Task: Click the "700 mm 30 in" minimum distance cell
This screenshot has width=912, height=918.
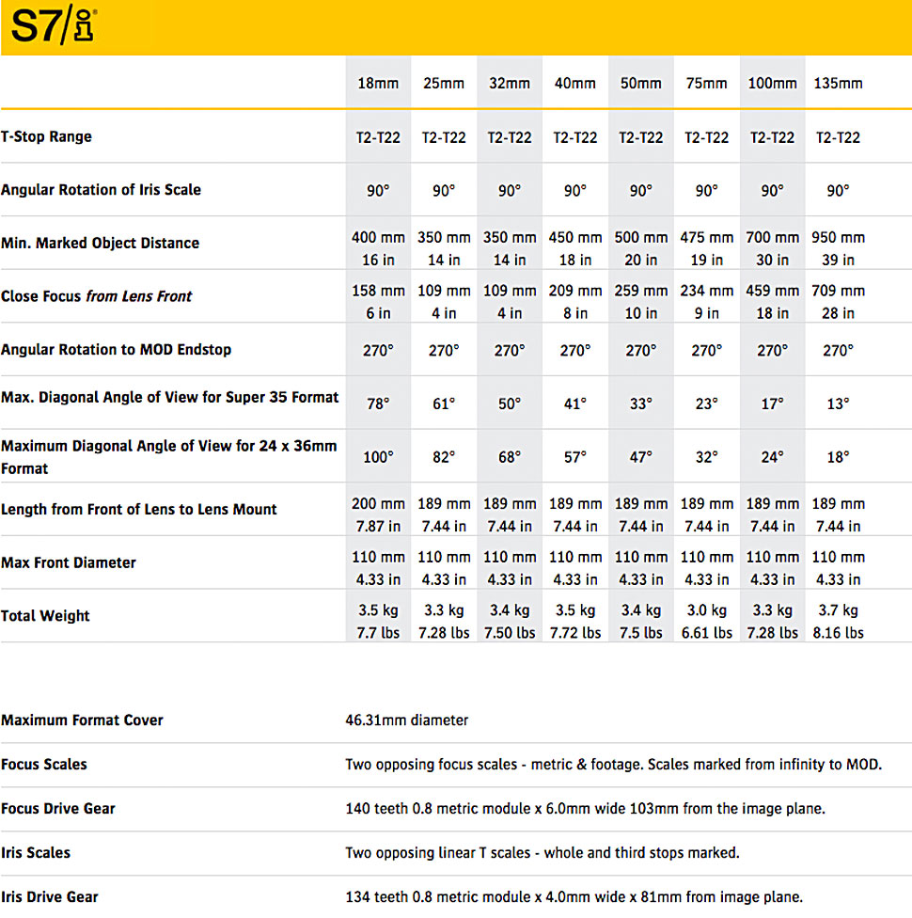Action: [772, 248]
